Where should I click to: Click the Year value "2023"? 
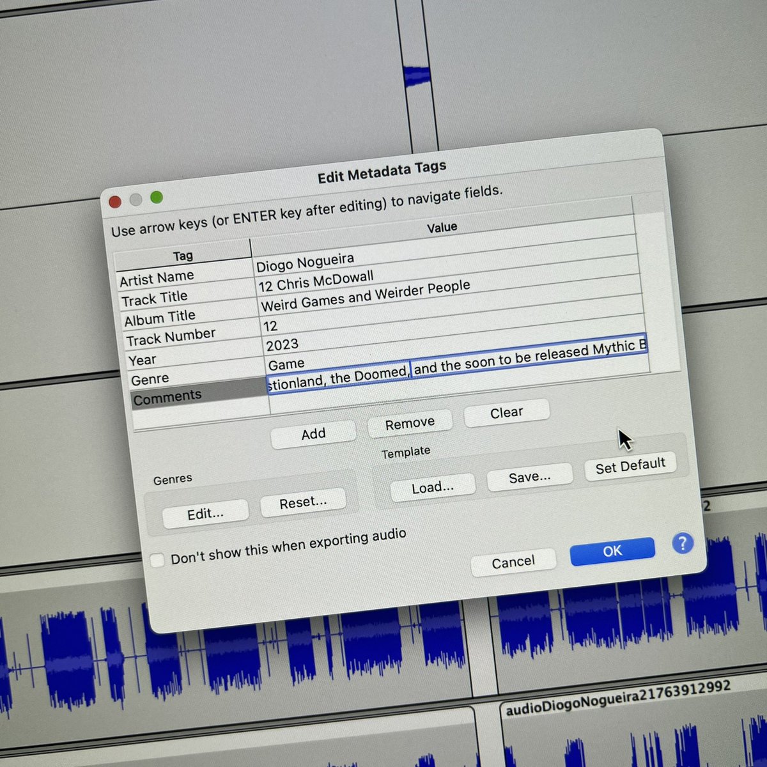(x=282, y=345)
